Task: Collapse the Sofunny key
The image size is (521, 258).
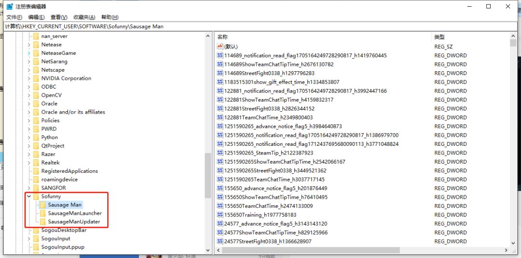Action: click(29, 196)
